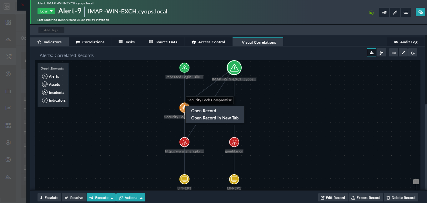427x203 pixels.
Task: Switch to force-directed graph layout
Action: 381,52
